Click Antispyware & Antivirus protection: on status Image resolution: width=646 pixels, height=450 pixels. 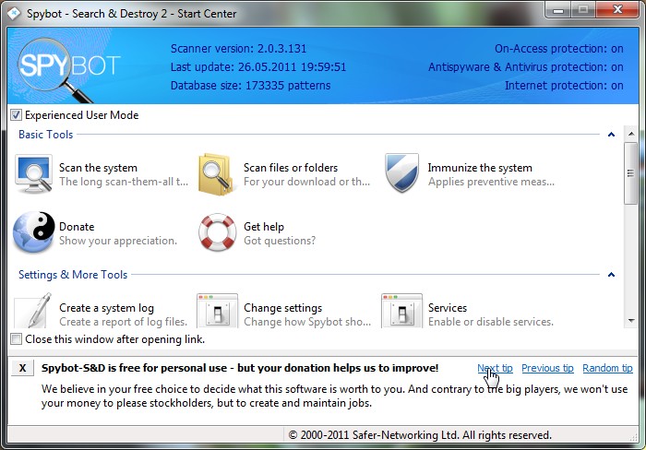526,67
